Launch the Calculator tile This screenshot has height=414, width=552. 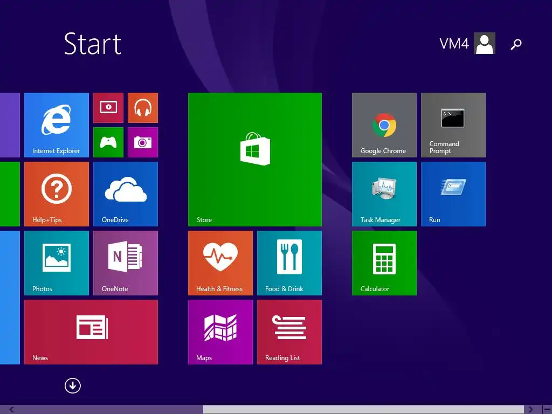coord(384,263)
